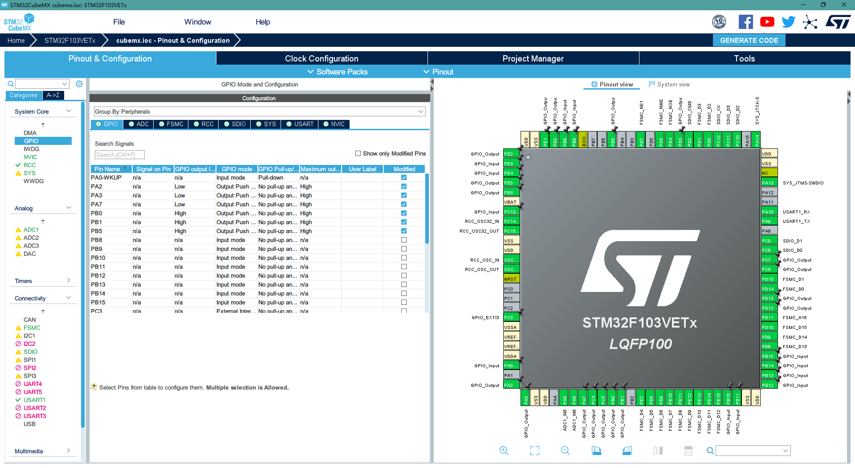
Task: Collapse the System Core category
Action: point(69,111)
